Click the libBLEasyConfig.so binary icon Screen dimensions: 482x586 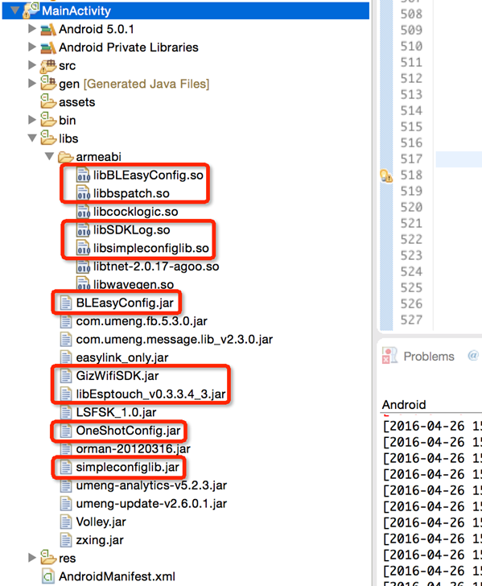[x=84, y=175]
